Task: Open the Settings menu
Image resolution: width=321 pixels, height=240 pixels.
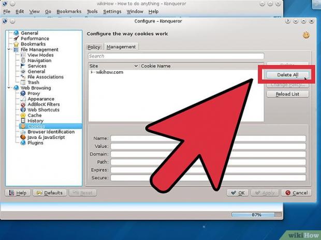Action: click(x=112, y=11)
